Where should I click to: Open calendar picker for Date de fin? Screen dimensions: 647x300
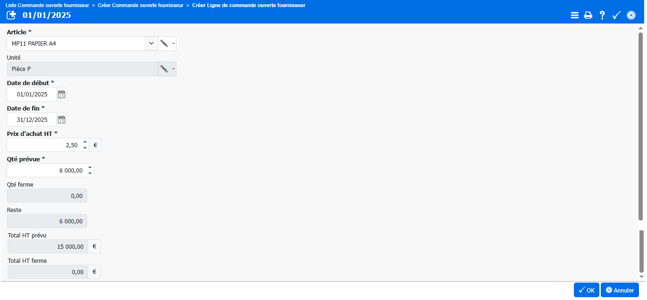coord(61,119)
